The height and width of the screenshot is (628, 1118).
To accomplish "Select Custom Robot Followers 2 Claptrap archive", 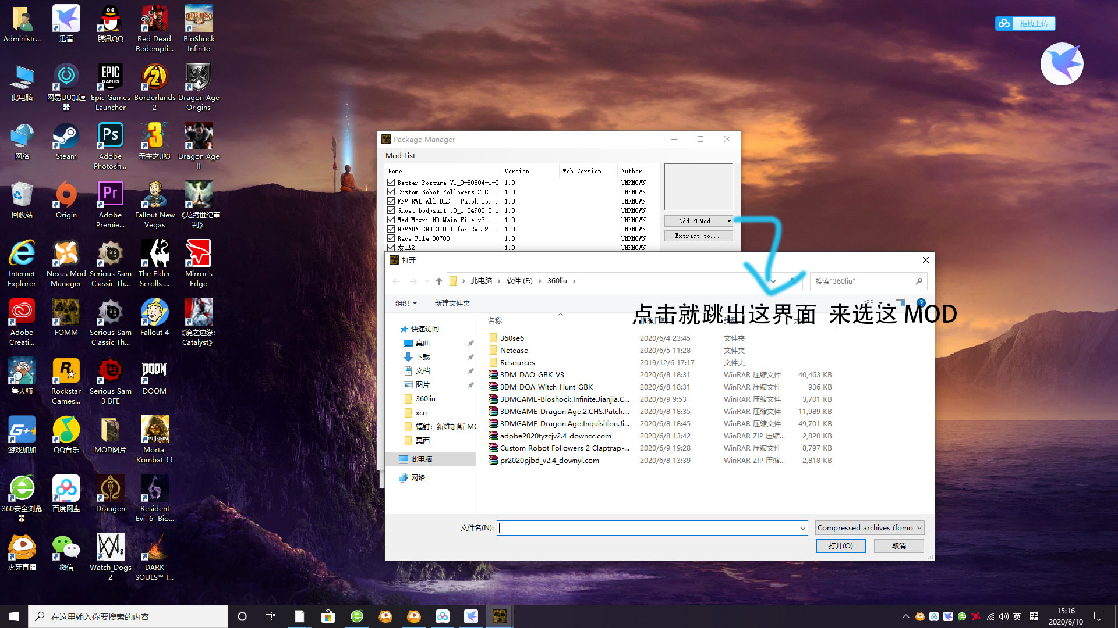I will point(564,448).
